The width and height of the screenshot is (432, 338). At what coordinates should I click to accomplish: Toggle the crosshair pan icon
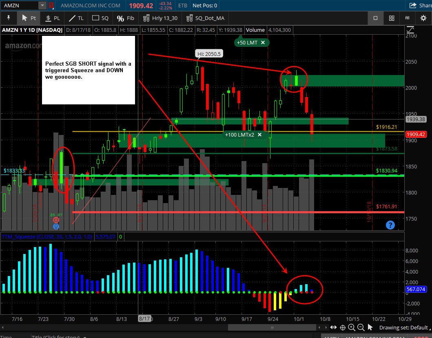[343, 327]
